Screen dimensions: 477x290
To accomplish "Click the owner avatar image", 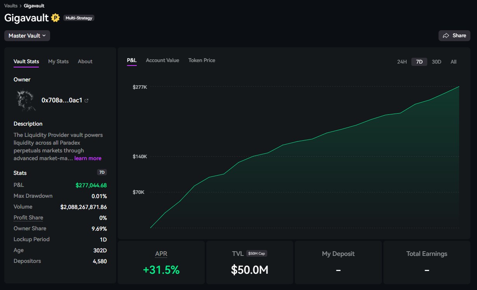I will click(26, 100).
